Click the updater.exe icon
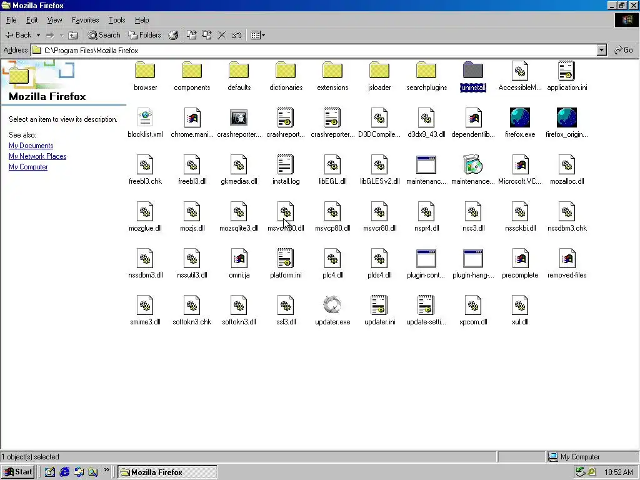640x480 pixels. (332, 305)
